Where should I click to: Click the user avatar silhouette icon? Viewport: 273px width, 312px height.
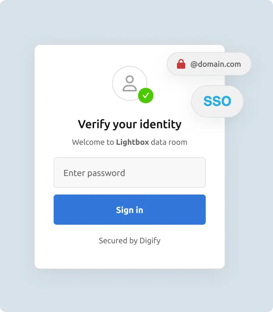coord(129,83)
